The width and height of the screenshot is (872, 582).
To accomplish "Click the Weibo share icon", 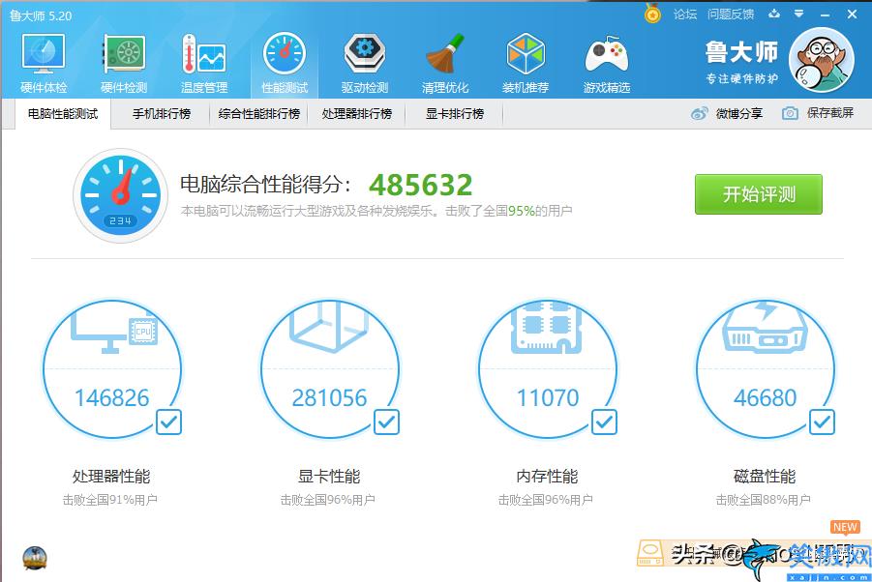I will [699, 113].
